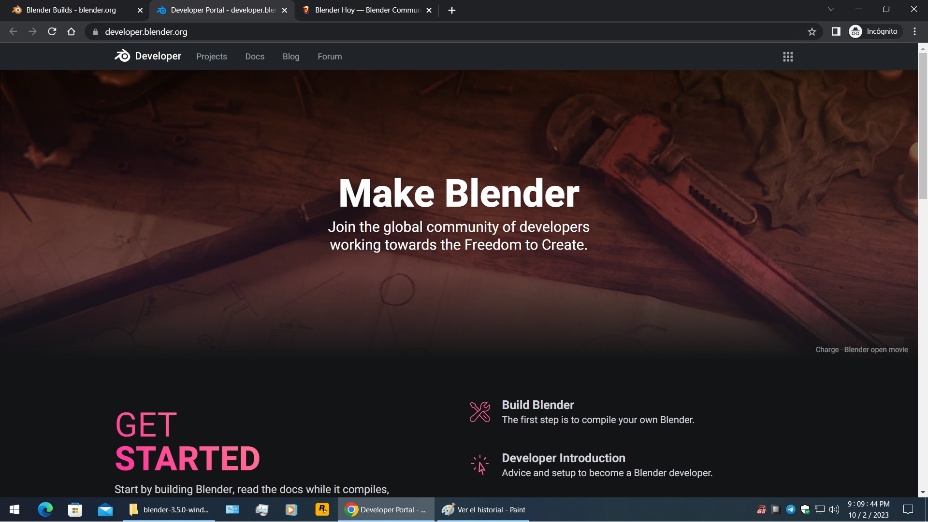Open the Rockstar Games launcher taskbar icon

(x=322, y=510)
